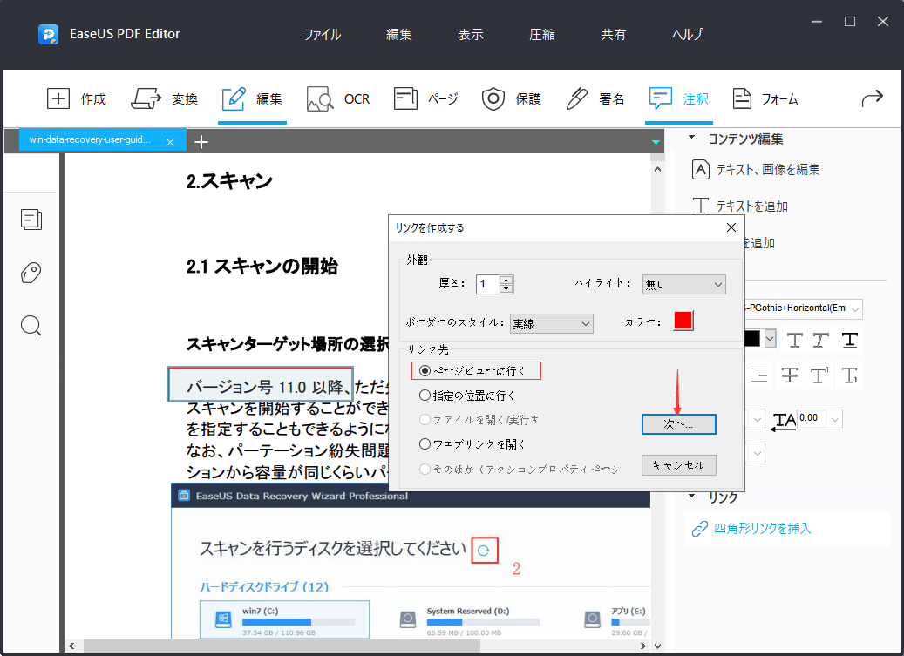Open the search panel in the left sidebar
This screenshot has height=656, width=904.
click(x=31, y=325)
